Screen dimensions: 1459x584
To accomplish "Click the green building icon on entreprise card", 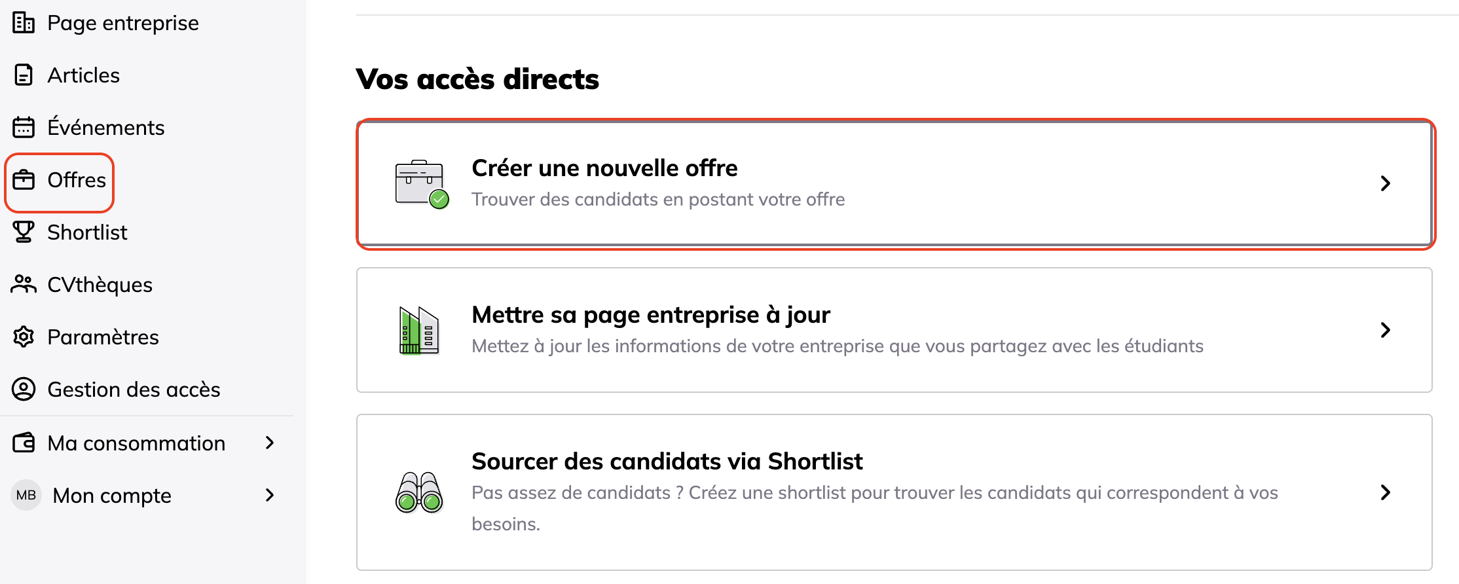I will coord(419,330).
